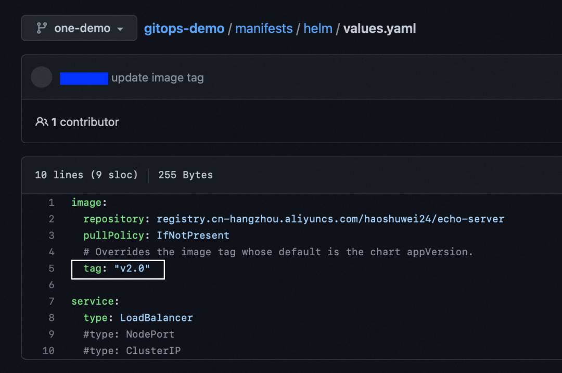The height and width of the screenshot is (373, 562).
Task: Click the repository registry URL value
Action: point(330,219)
